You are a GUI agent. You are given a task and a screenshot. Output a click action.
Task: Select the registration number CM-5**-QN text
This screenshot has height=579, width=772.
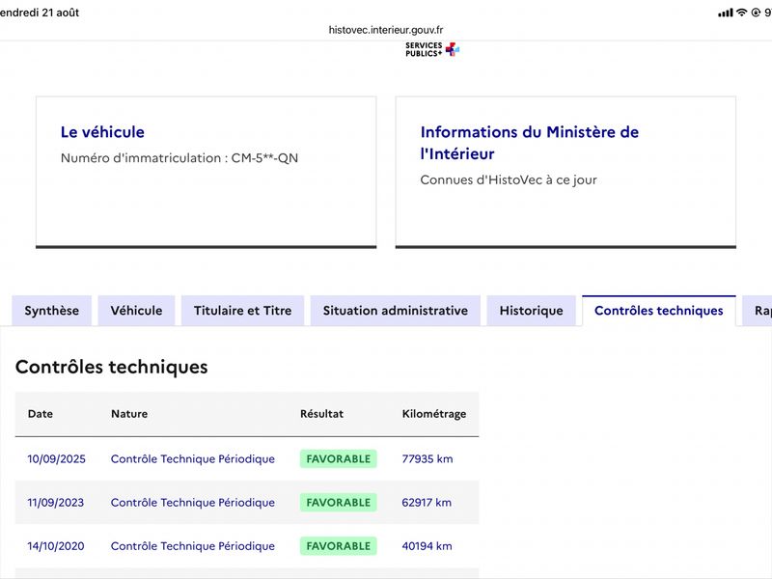[264, 158]
